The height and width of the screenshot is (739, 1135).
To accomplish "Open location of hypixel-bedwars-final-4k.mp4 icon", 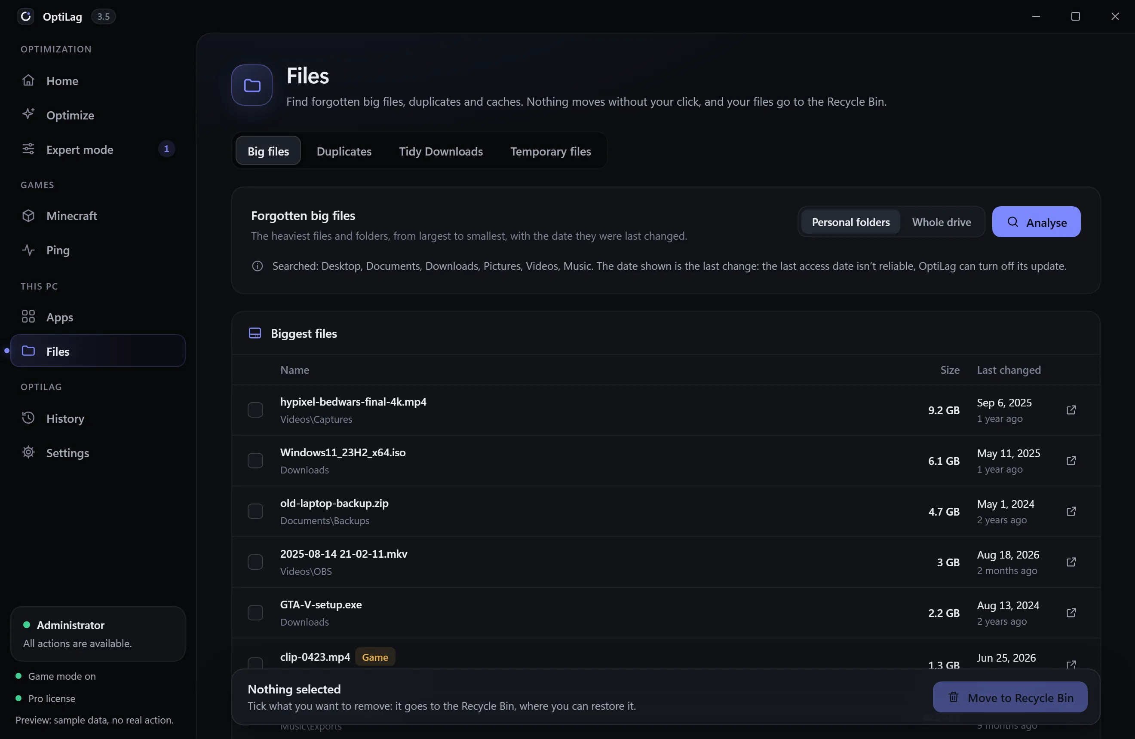I will pos(1071,410).
